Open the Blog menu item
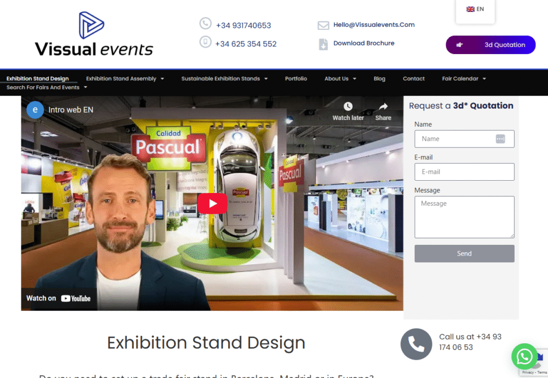 pyautogui.click(x=379, y=79)
